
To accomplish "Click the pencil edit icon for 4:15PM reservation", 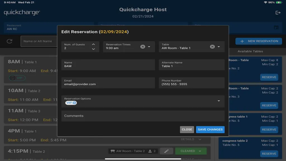I will click(x=166, y=151).
